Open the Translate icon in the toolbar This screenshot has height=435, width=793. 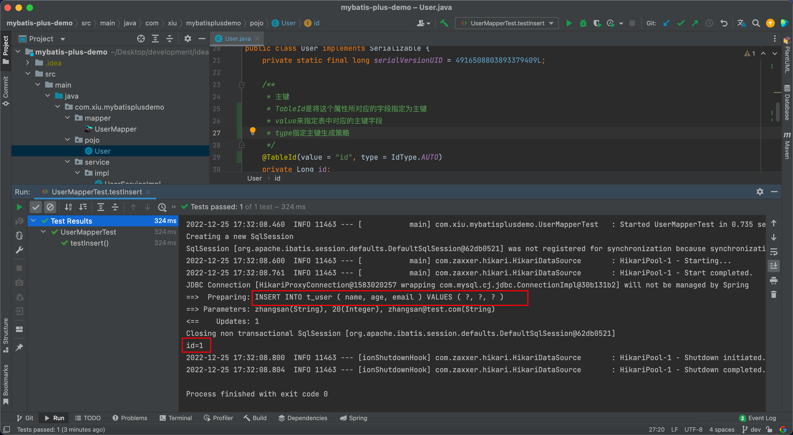tap(741, 23)
